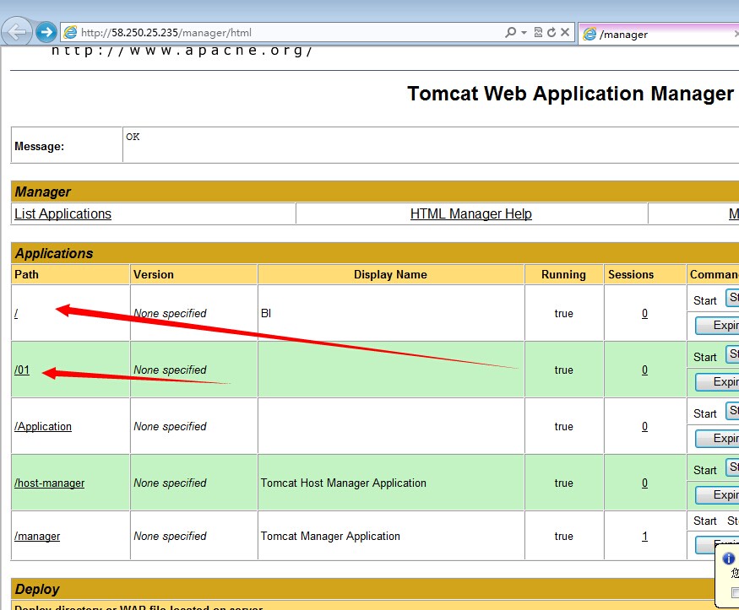Click Stop button in /host-manager row
739x610 pixels.
732,467
